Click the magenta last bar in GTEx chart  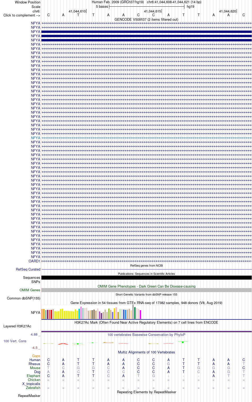click(141, 314)
